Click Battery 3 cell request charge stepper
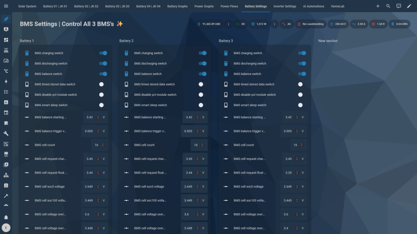Screen dimensions: 417x234 click(297, 159)
